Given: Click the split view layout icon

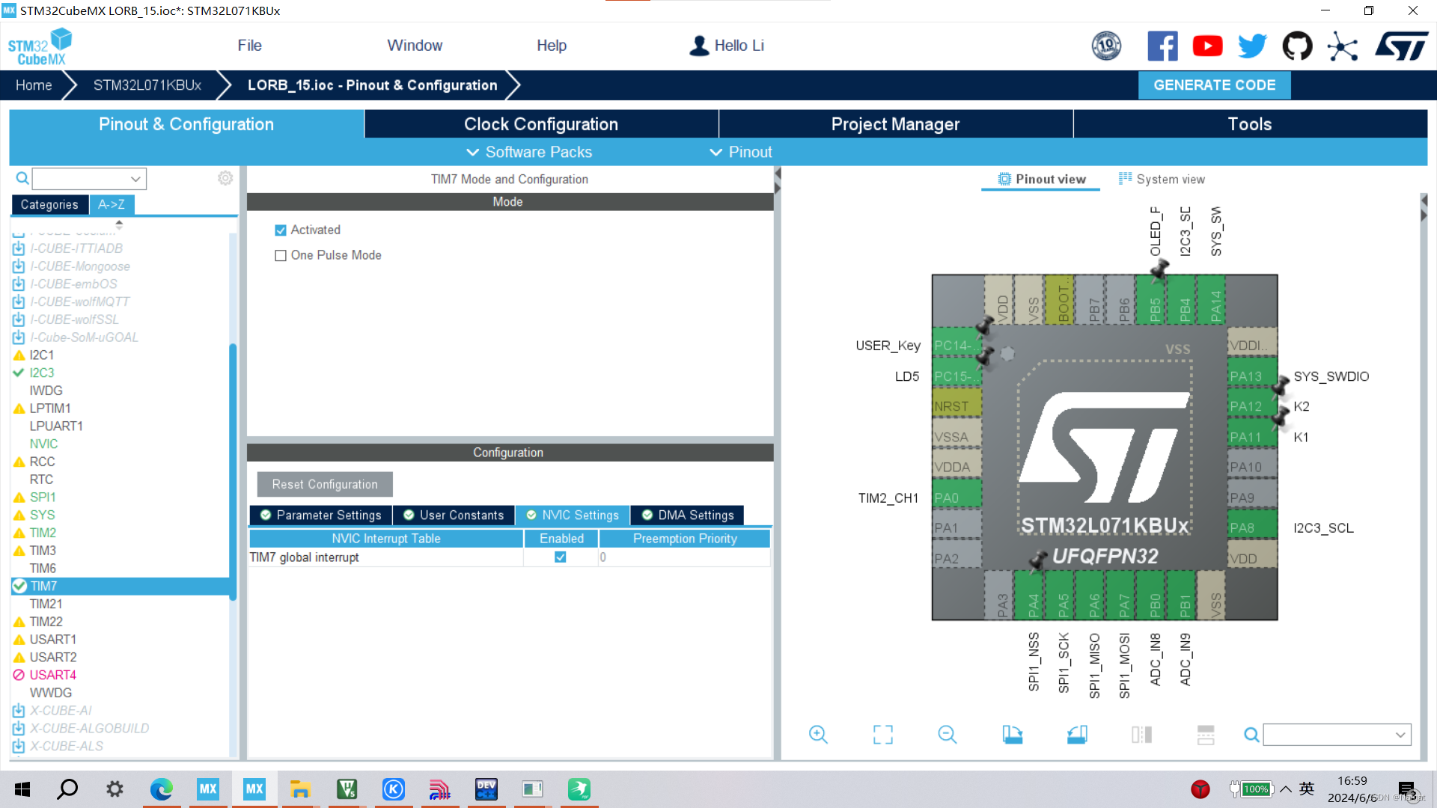Looking at the screenshot, I should click(x=1142, y=735).
